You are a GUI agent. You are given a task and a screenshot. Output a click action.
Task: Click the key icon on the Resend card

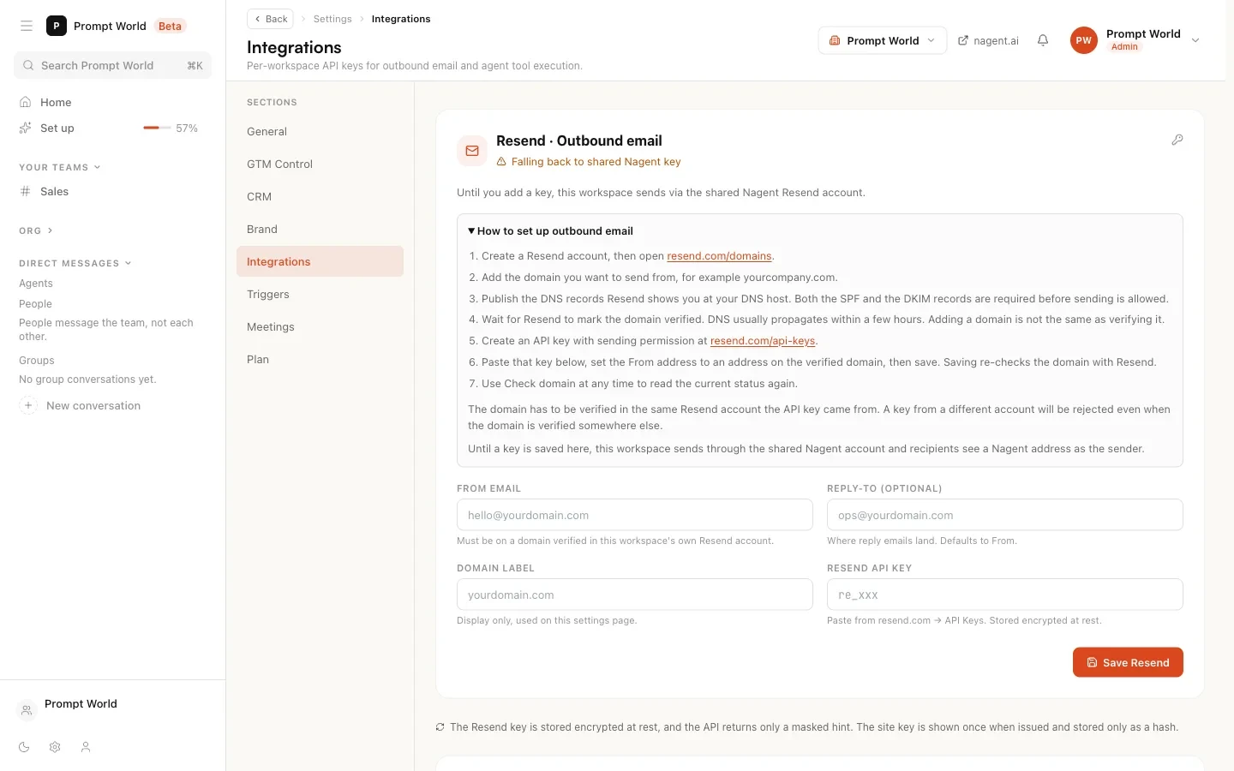1177,140
